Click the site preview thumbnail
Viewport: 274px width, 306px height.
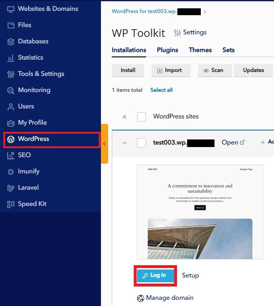click(x=200, y=212)
